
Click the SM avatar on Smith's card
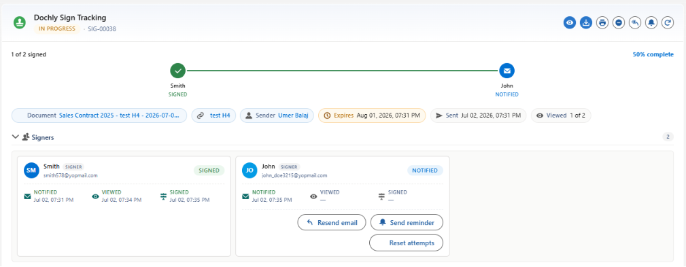31,171
